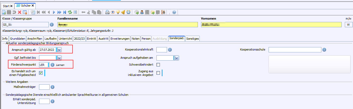
Task: Open Anspruch aufgehoben am date dropdown
Action: pyautogui.click(x=177, y=58)
